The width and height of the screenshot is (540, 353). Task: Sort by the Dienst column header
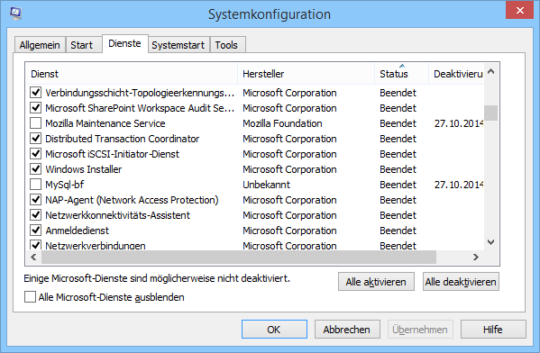coord(132,74)
